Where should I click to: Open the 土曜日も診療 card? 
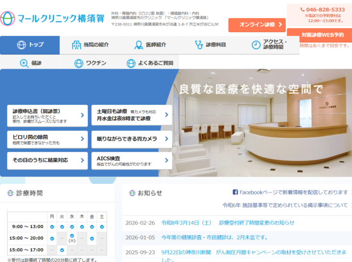(132, 115)
